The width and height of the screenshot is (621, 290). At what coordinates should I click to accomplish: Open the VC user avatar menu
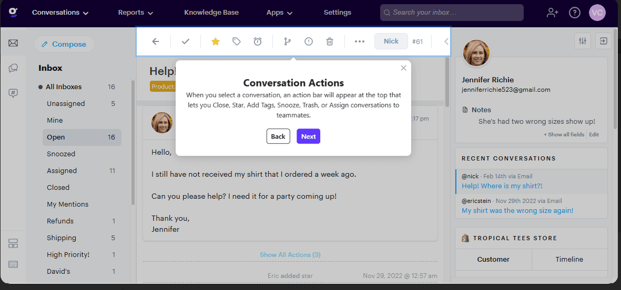pyautogui.click(x=597, y=13)
